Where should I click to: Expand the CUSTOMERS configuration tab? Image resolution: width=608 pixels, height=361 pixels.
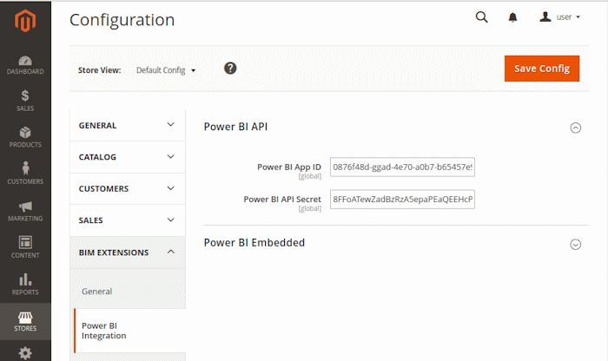pos(127,188)
